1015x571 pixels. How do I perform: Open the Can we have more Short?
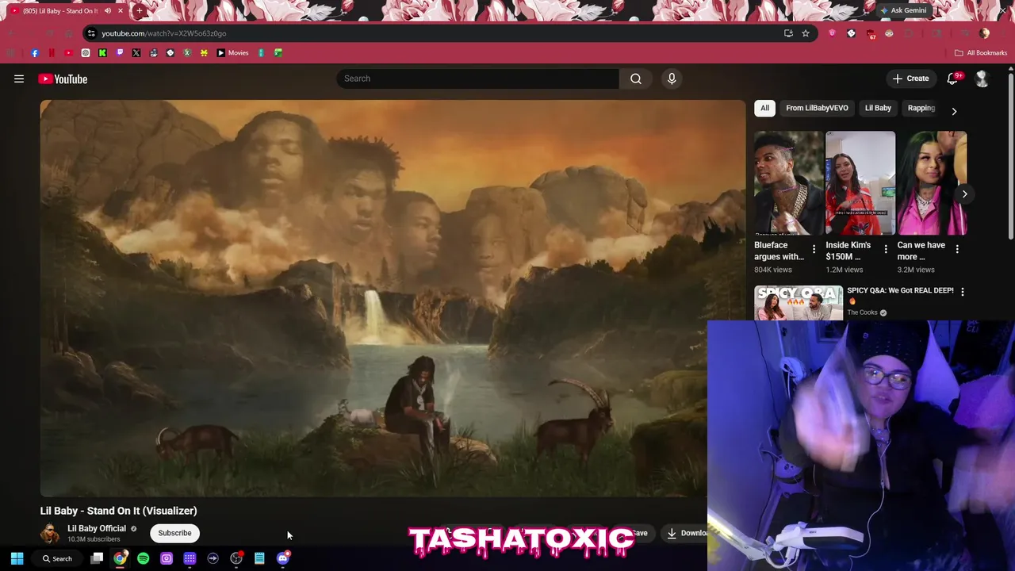point(932,183)
